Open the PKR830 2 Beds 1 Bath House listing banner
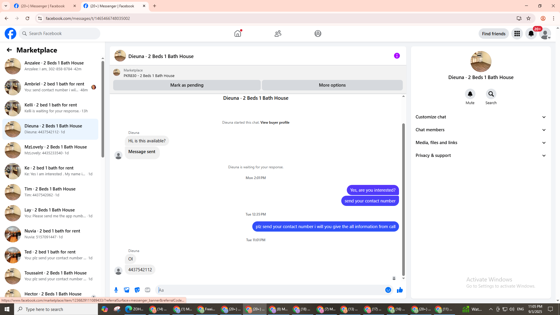 [258, 73]
